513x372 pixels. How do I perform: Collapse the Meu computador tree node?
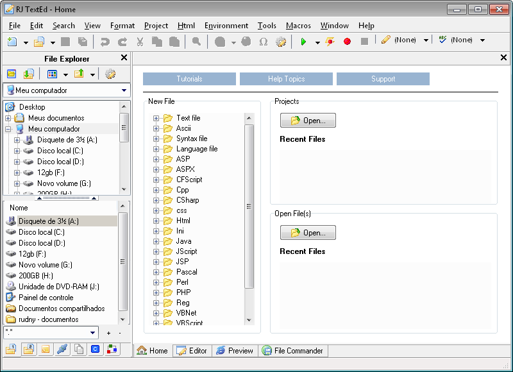[8, 129]
